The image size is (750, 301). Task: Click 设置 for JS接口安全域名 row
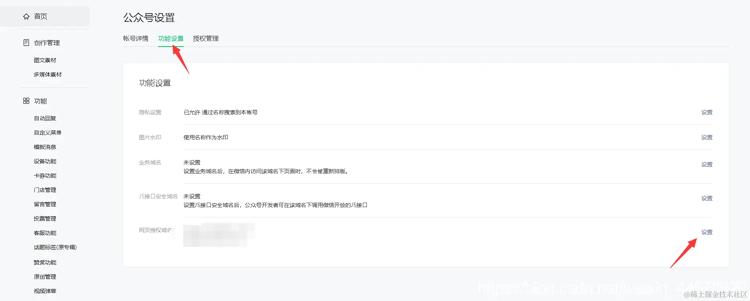click(707, 198)
